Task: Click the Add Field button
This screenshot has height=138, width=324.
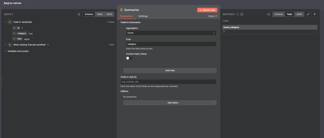Action: 170,71
